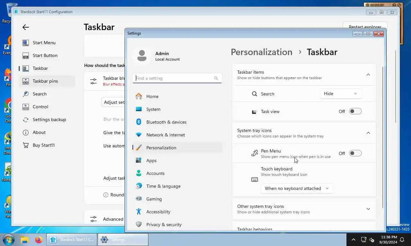Click Touch keyboard icon in system tray settings
This screenshot has height=246, width=411.
255,180
